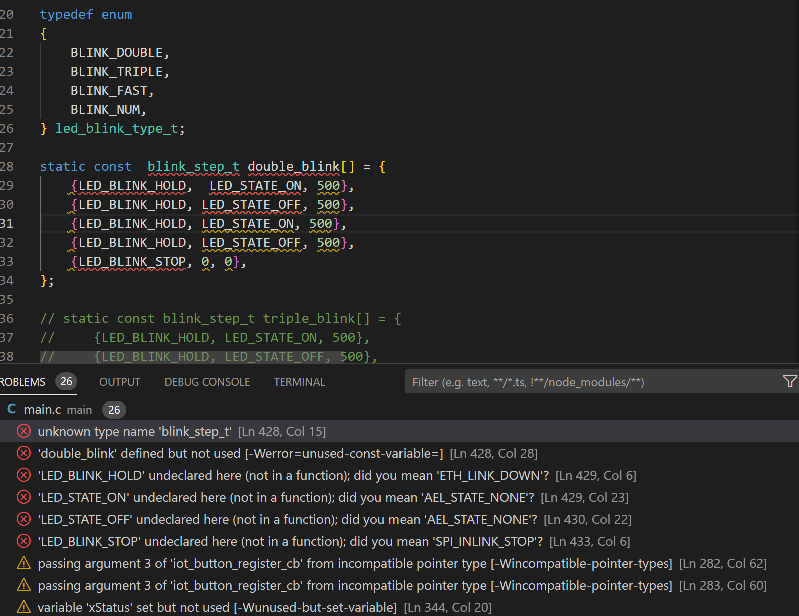Click the 26 count badge beside main.c

(114, 410)
